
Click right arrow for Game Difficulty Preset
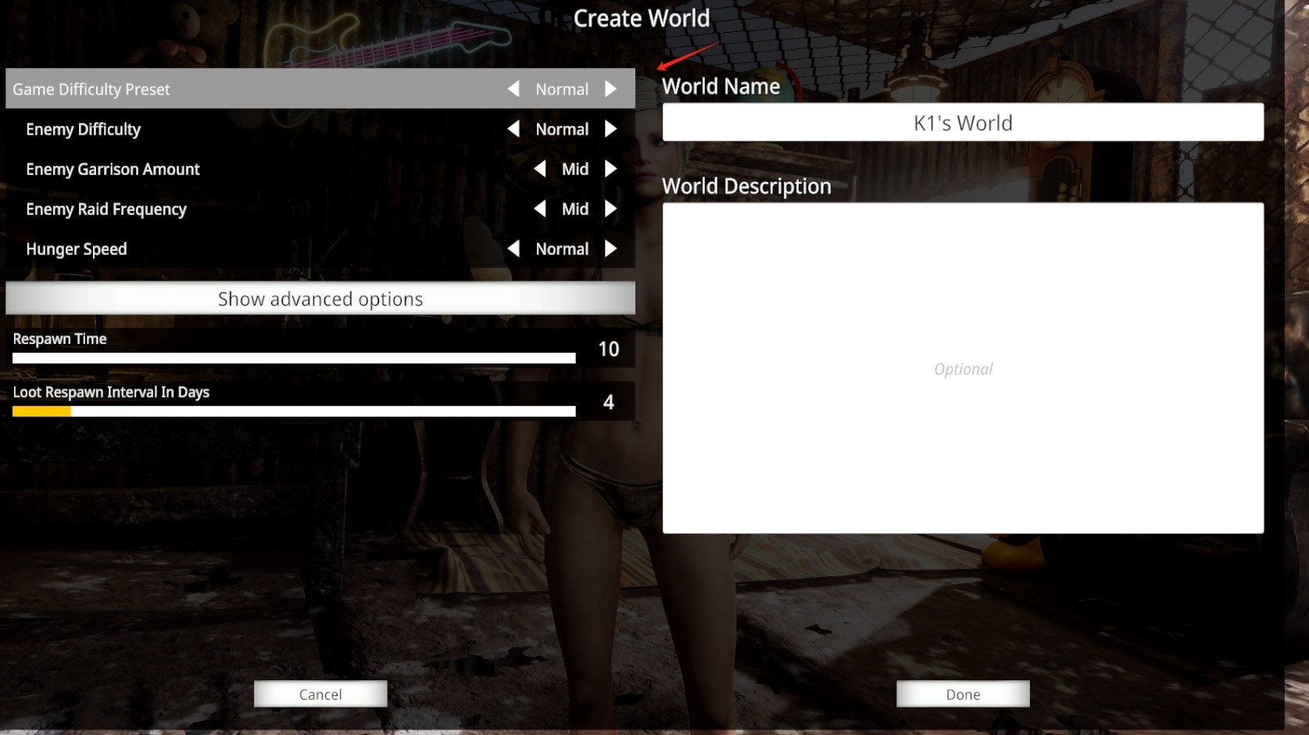[x=611, y=89]
